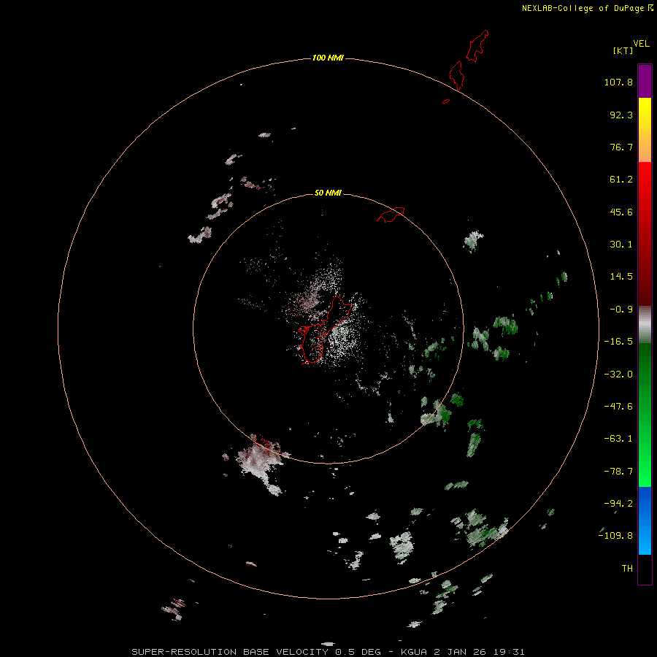
Task: Click the -109.8 legend value
Action: pos(616,536)
